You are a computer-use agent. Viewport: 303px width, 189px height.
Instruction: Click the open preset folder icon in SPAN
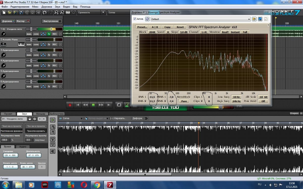[254, 19]
